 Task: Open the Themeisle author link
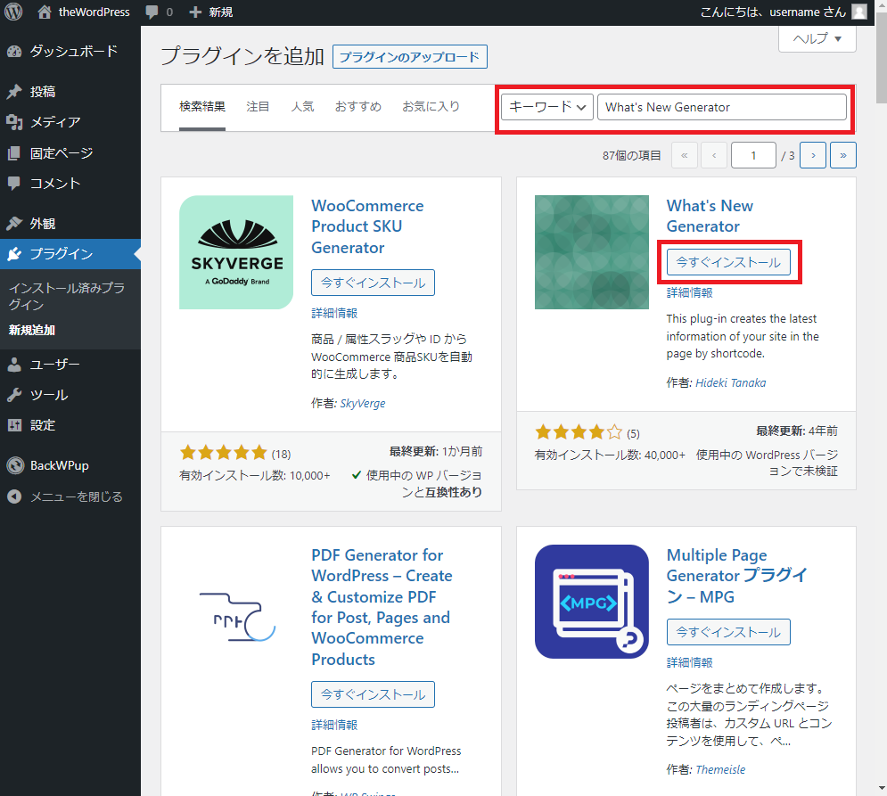[x=720, y=769]
